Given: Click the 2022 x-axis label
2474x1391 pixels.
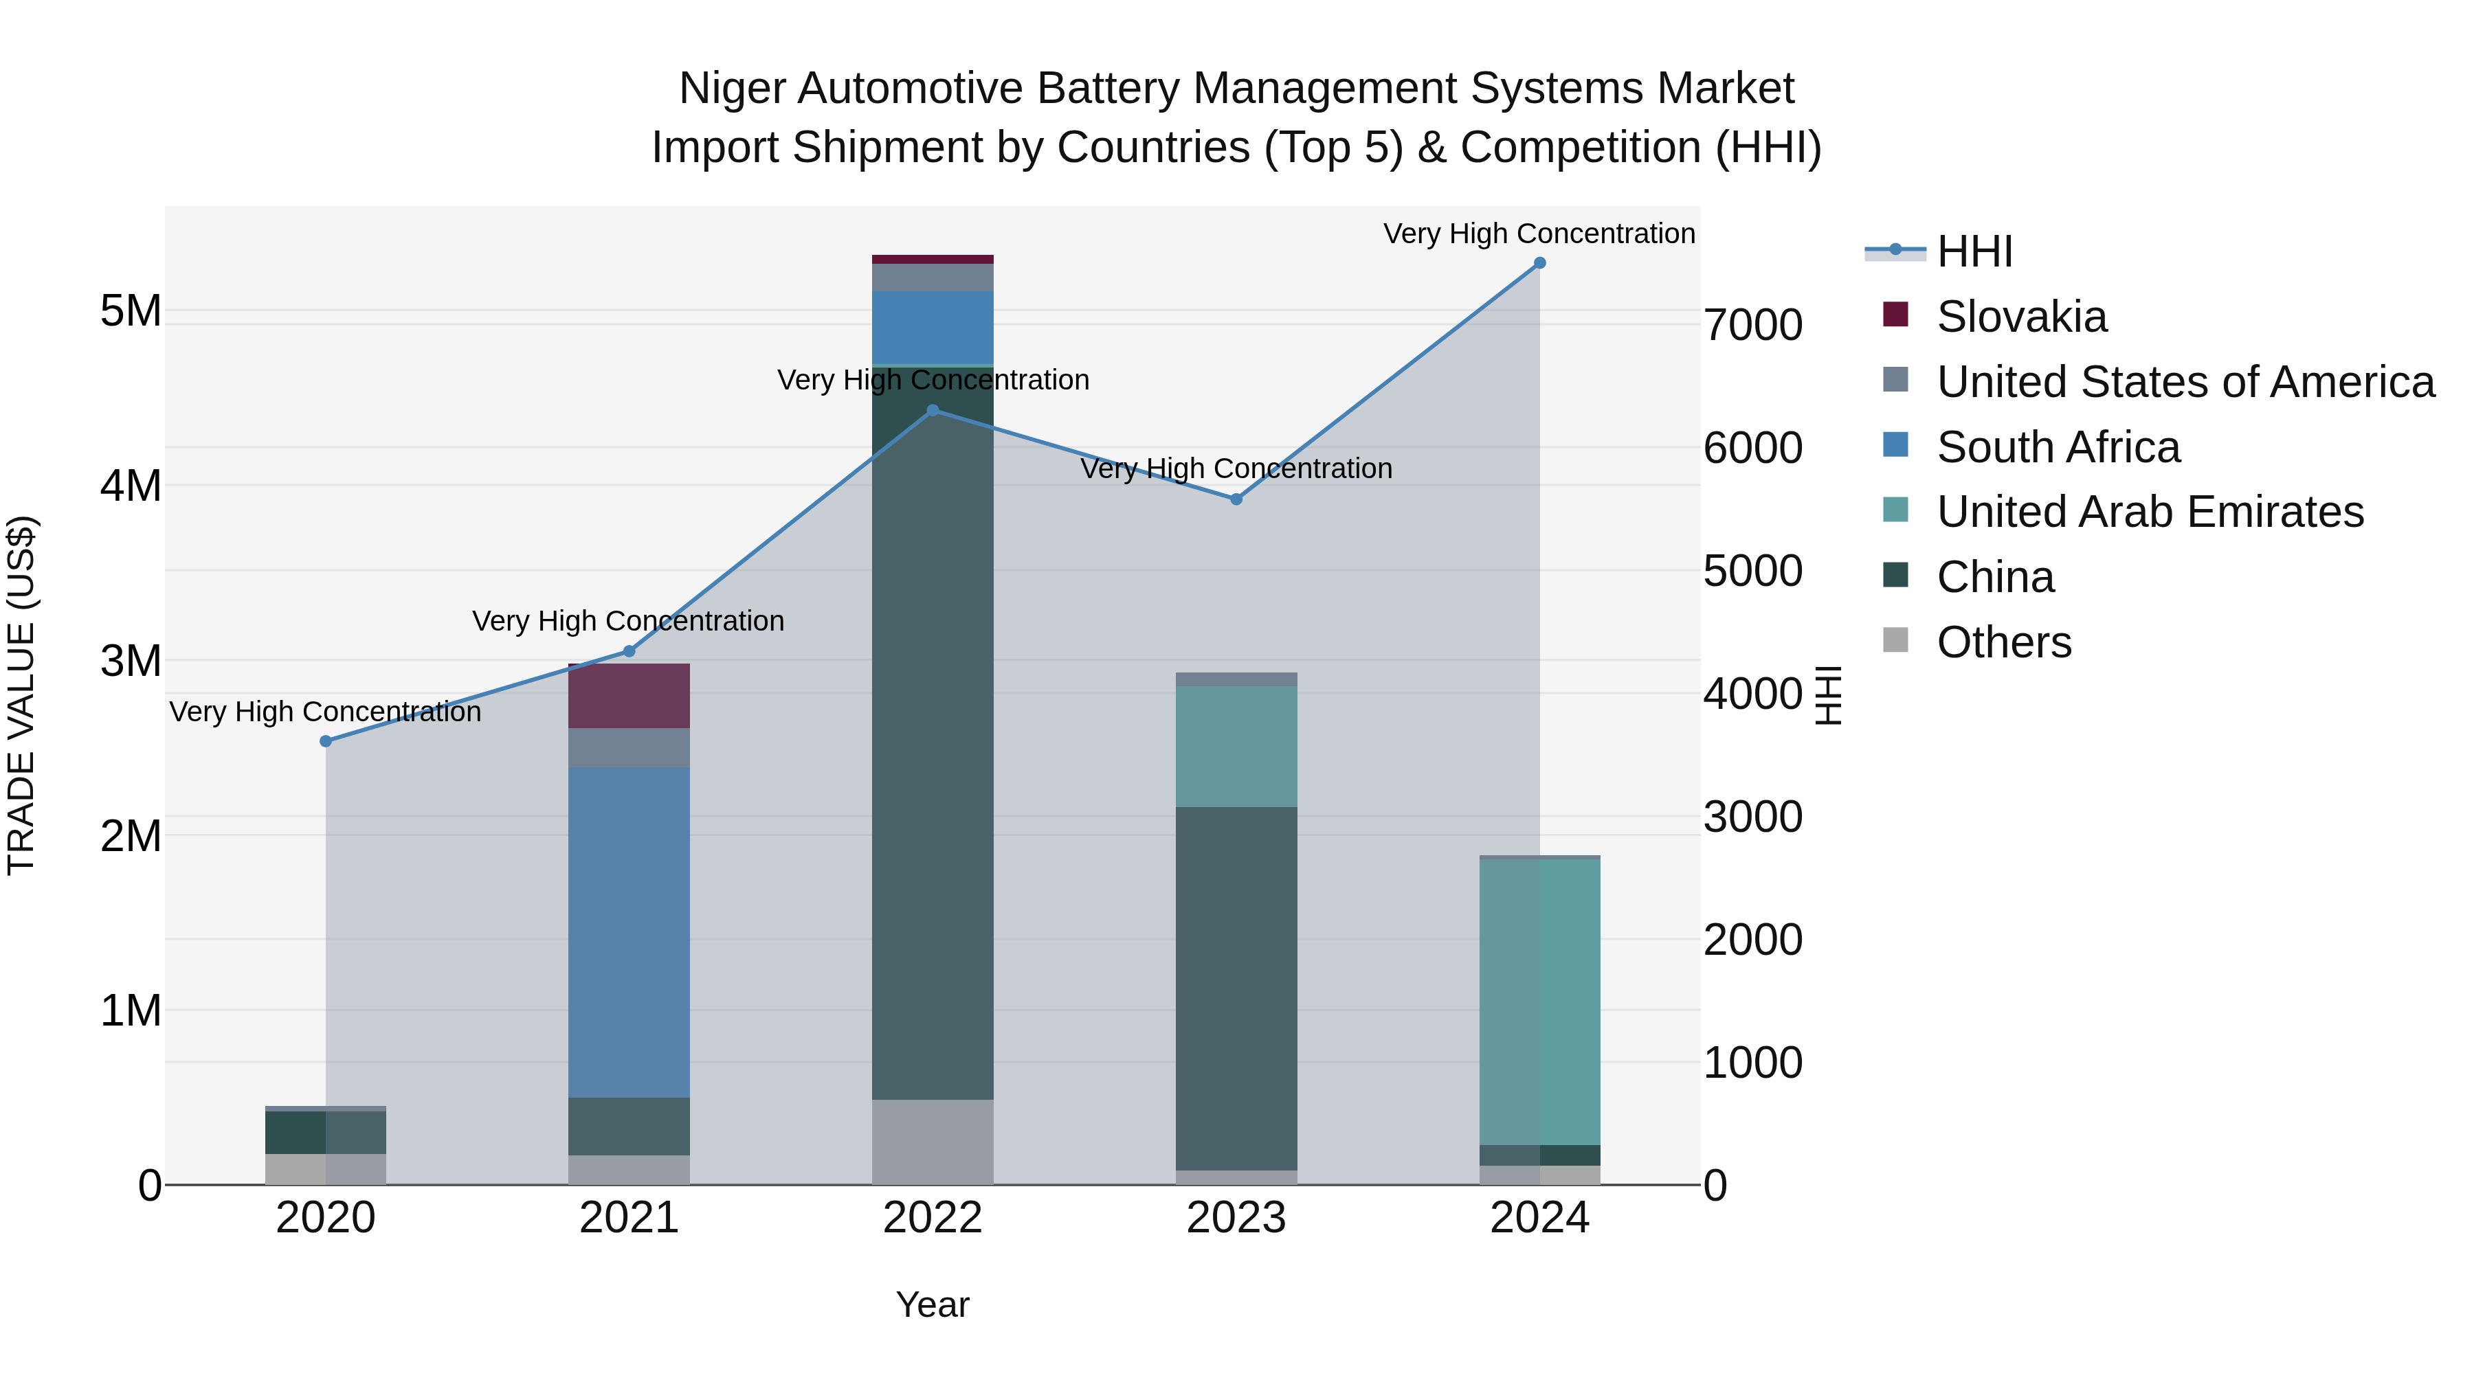Looking at the screenshot, I should click(933, 1218).
